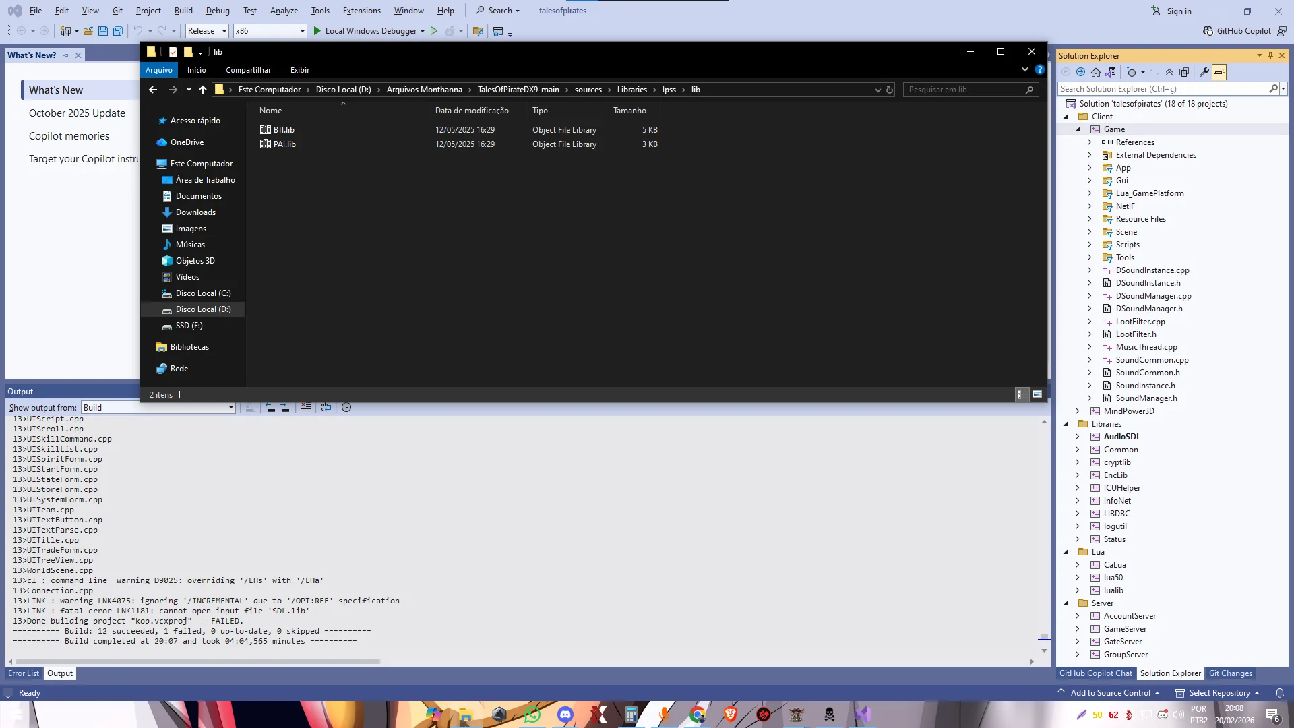Click Save All icon in toolbar
This screenshot has height=728, width=1294.
point(117,31)
